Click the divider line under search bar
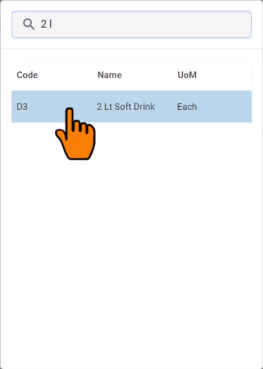The width and height of the screenshot is (263, 369). (x=131, y=48)
